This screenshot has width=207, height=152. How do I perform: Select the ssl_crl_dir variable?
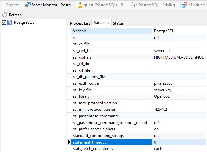pyautogui.click(x=112, y=64)
